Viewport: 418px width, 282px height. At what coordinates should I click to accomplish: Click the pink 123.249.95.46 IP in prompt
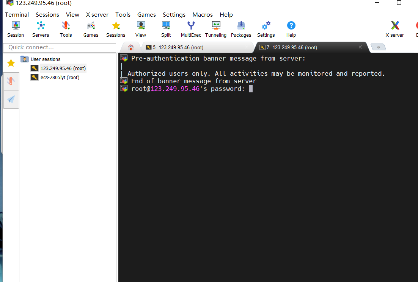click(x=175, y=89)
